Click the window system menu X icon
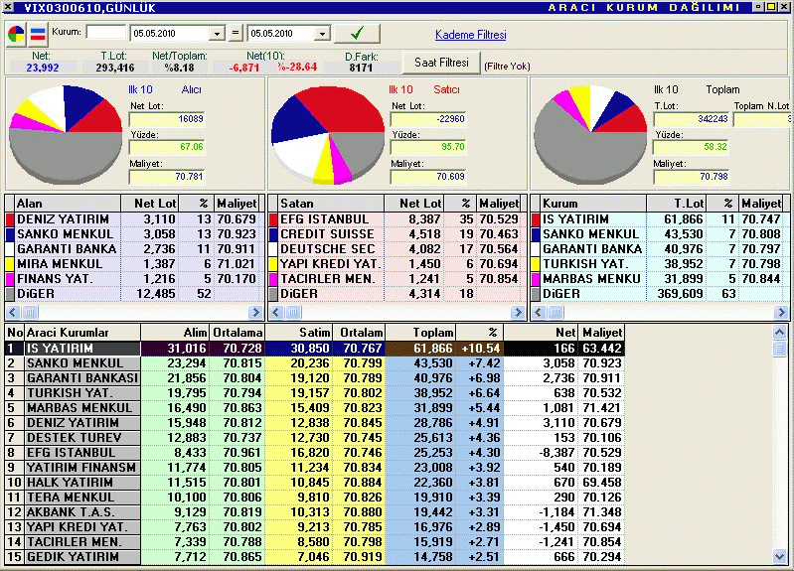The width and height of the screenshot is (794, 571). click(7, 7)
